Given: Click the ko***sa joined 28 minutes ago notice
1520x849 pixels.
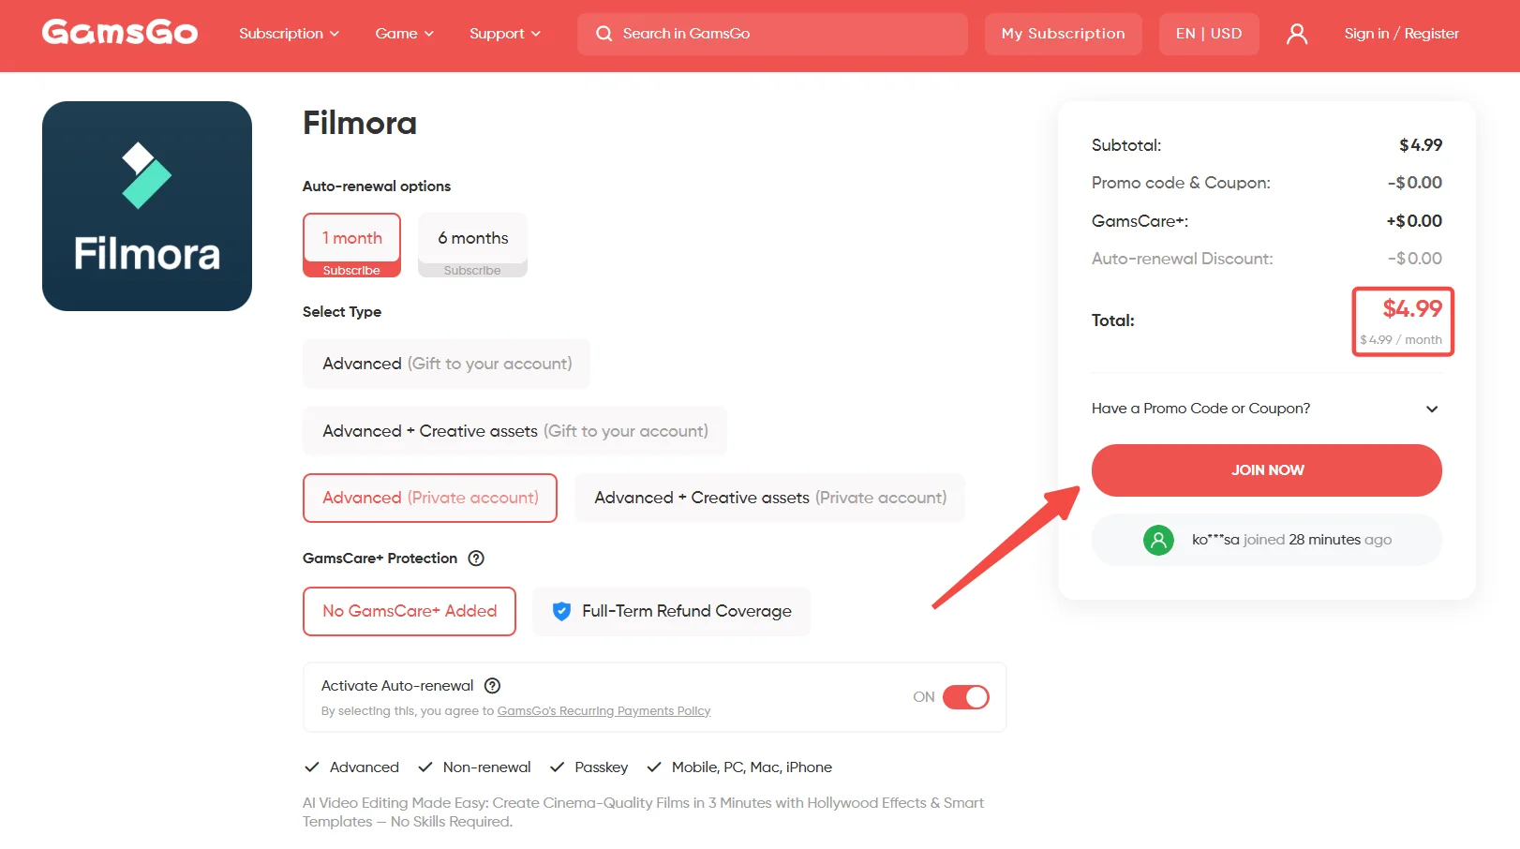Looking at the screenshot, I should pos(1266,540).
